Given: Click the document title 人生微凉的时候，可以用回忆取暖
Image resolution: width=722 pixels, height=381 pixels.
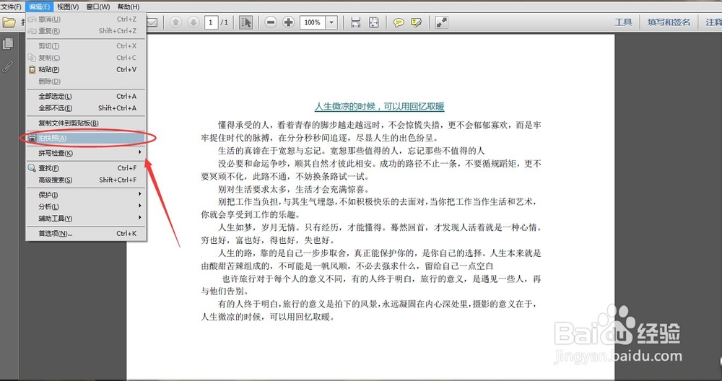Looking at the screenshot, I should pyautogui.click(x=380, y=107).
